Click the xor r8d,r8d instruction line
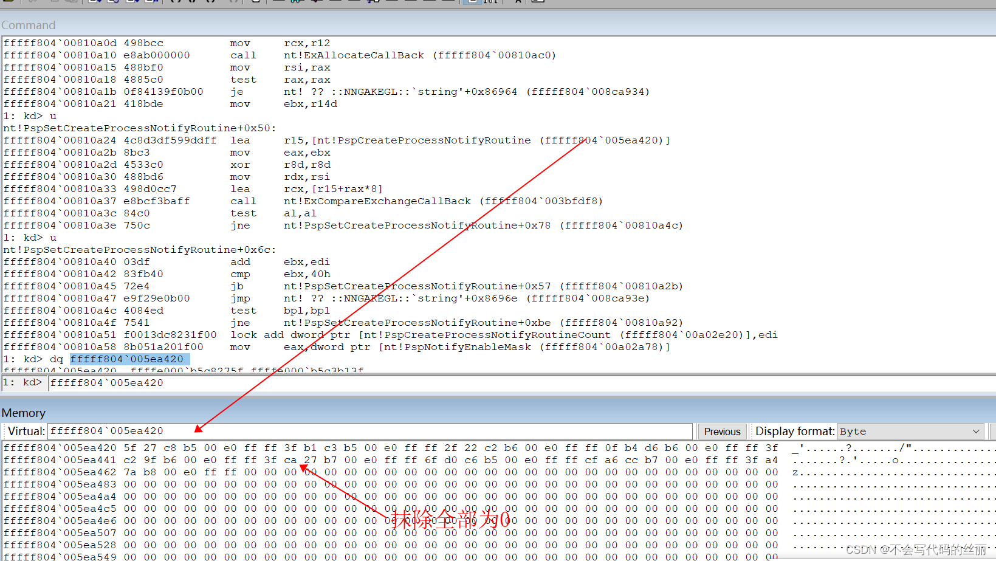Screen dimensions: 996x561 point(167,165)
